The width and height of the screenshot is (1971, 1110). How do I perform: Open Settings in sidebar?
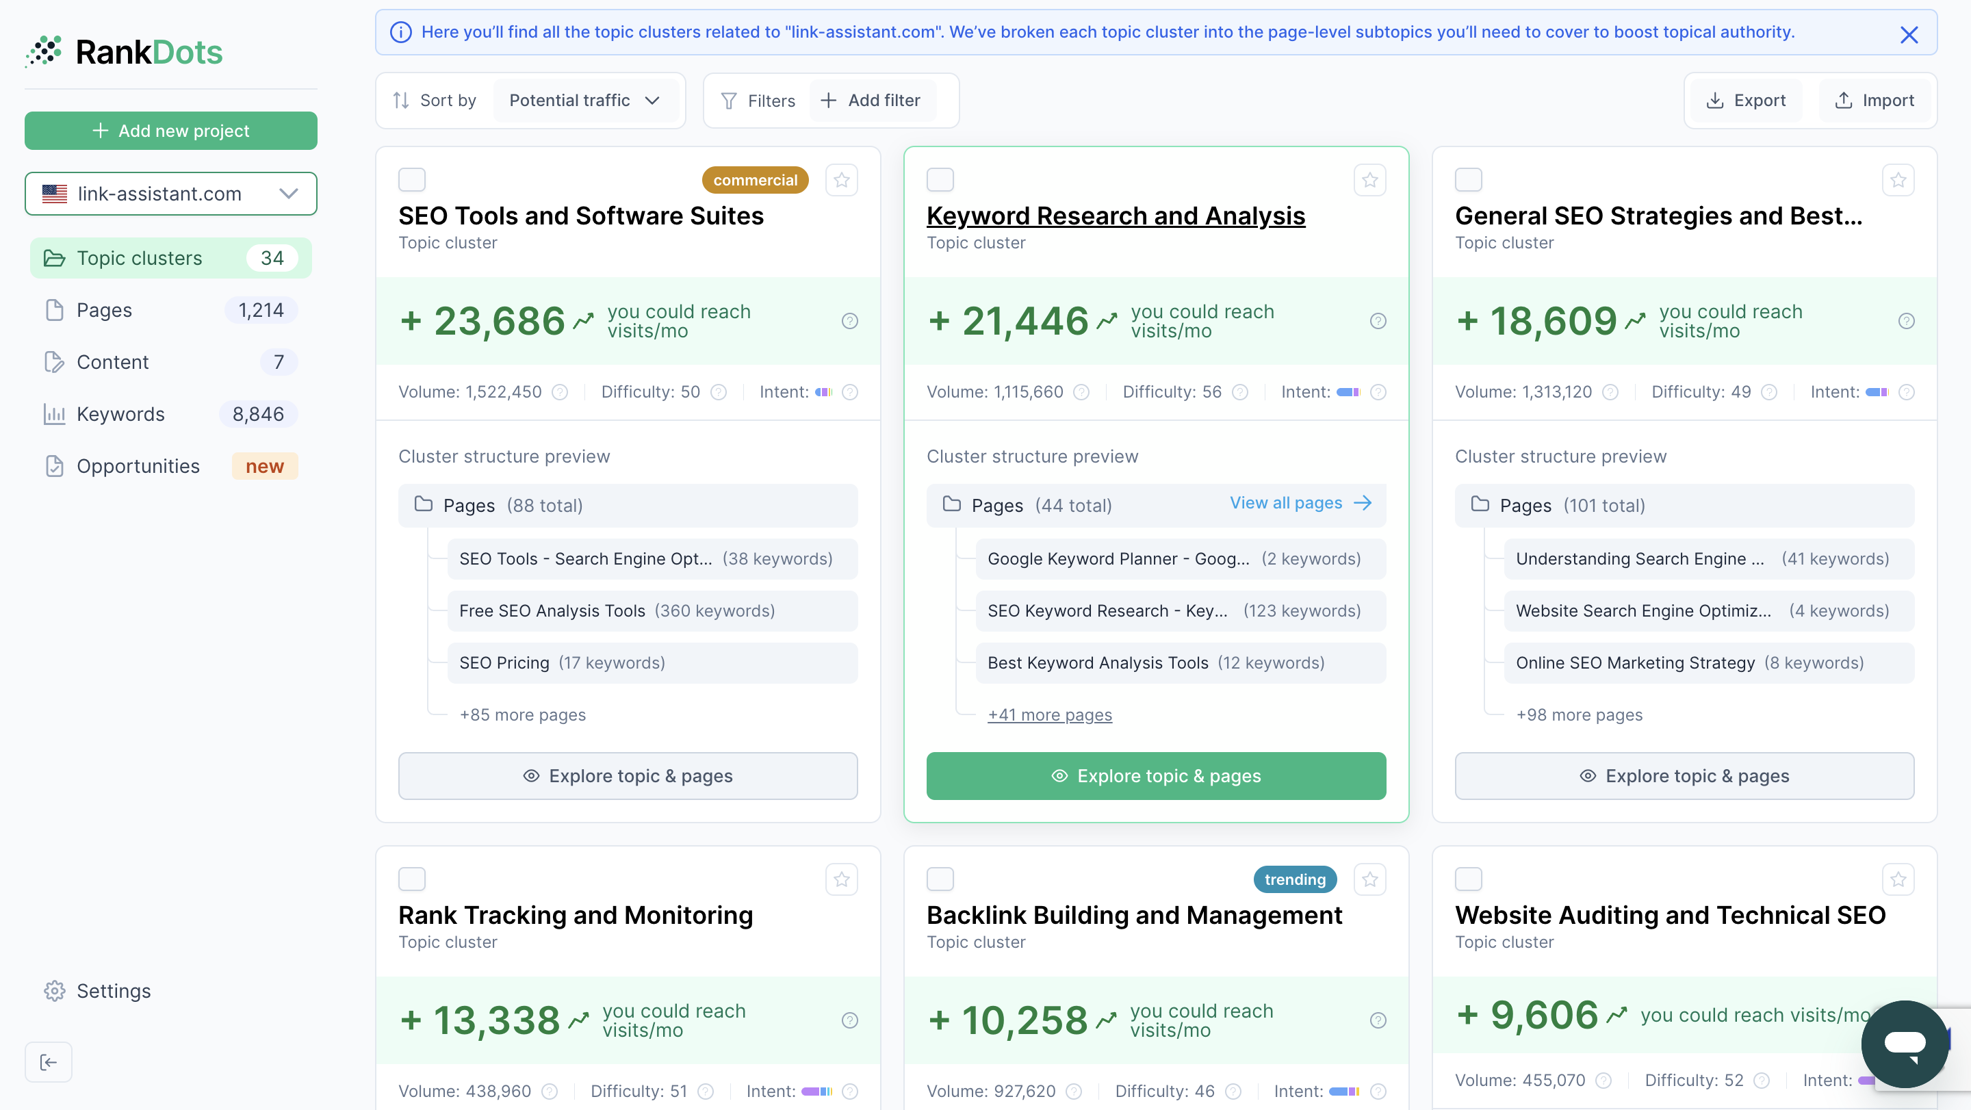pyautogui.click(x=97, y=991)
